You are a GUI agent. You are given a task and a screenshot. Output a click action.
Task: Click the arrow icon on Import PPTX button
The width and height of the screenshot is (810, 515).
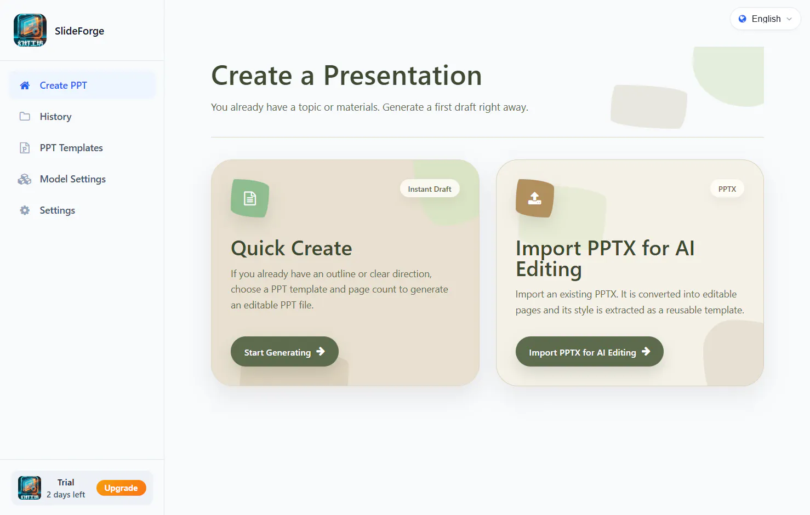(646, 352)
